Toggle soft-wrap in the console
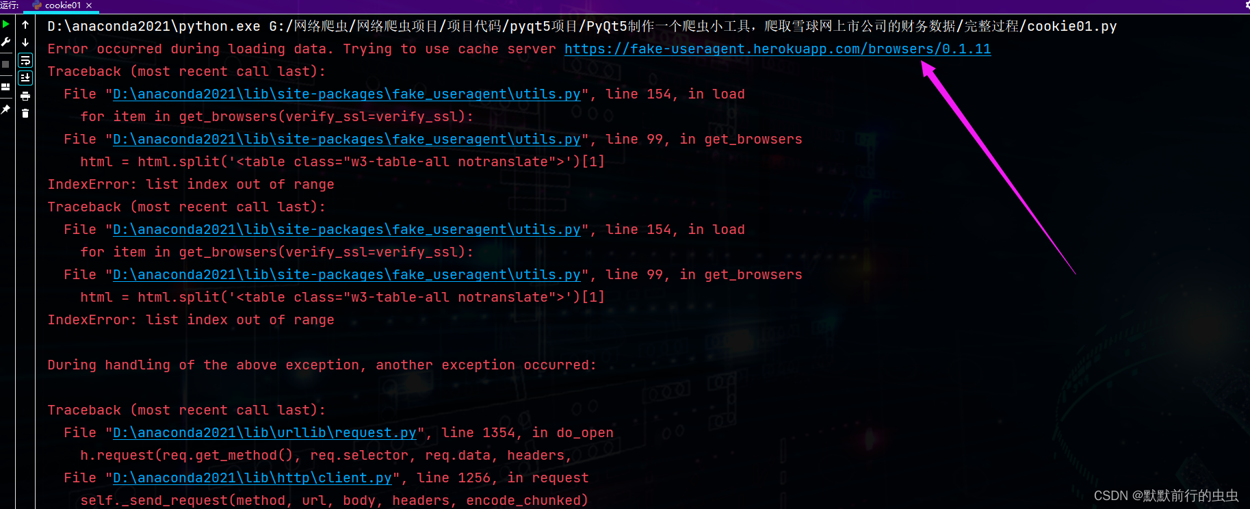The image size is (1250, 509). point(25,61)
